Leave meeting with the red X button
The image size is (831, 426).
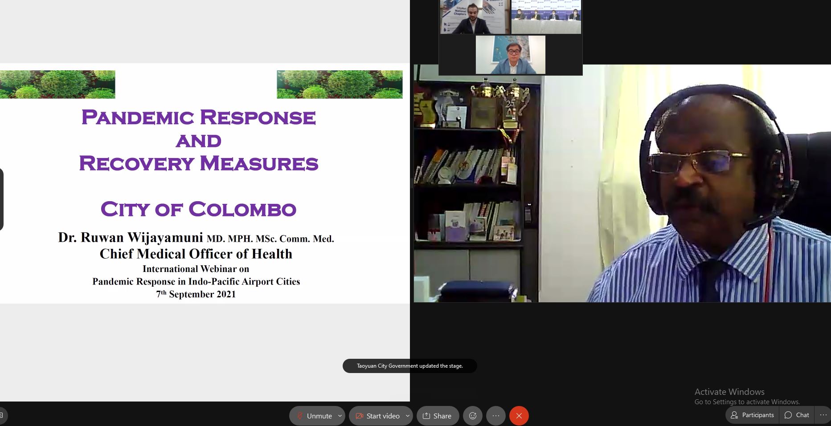(x=519, y=416)
